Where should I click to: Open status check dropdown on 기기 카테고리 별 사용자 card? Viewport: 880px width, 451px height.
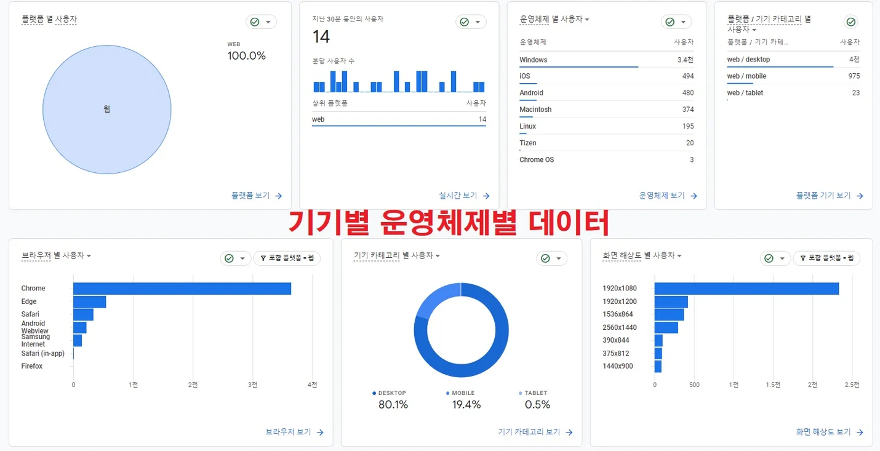551,258
